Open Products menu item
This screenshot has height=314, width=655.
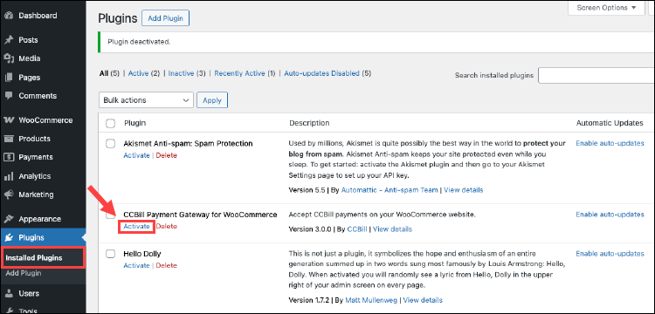(x=34, y=139)
